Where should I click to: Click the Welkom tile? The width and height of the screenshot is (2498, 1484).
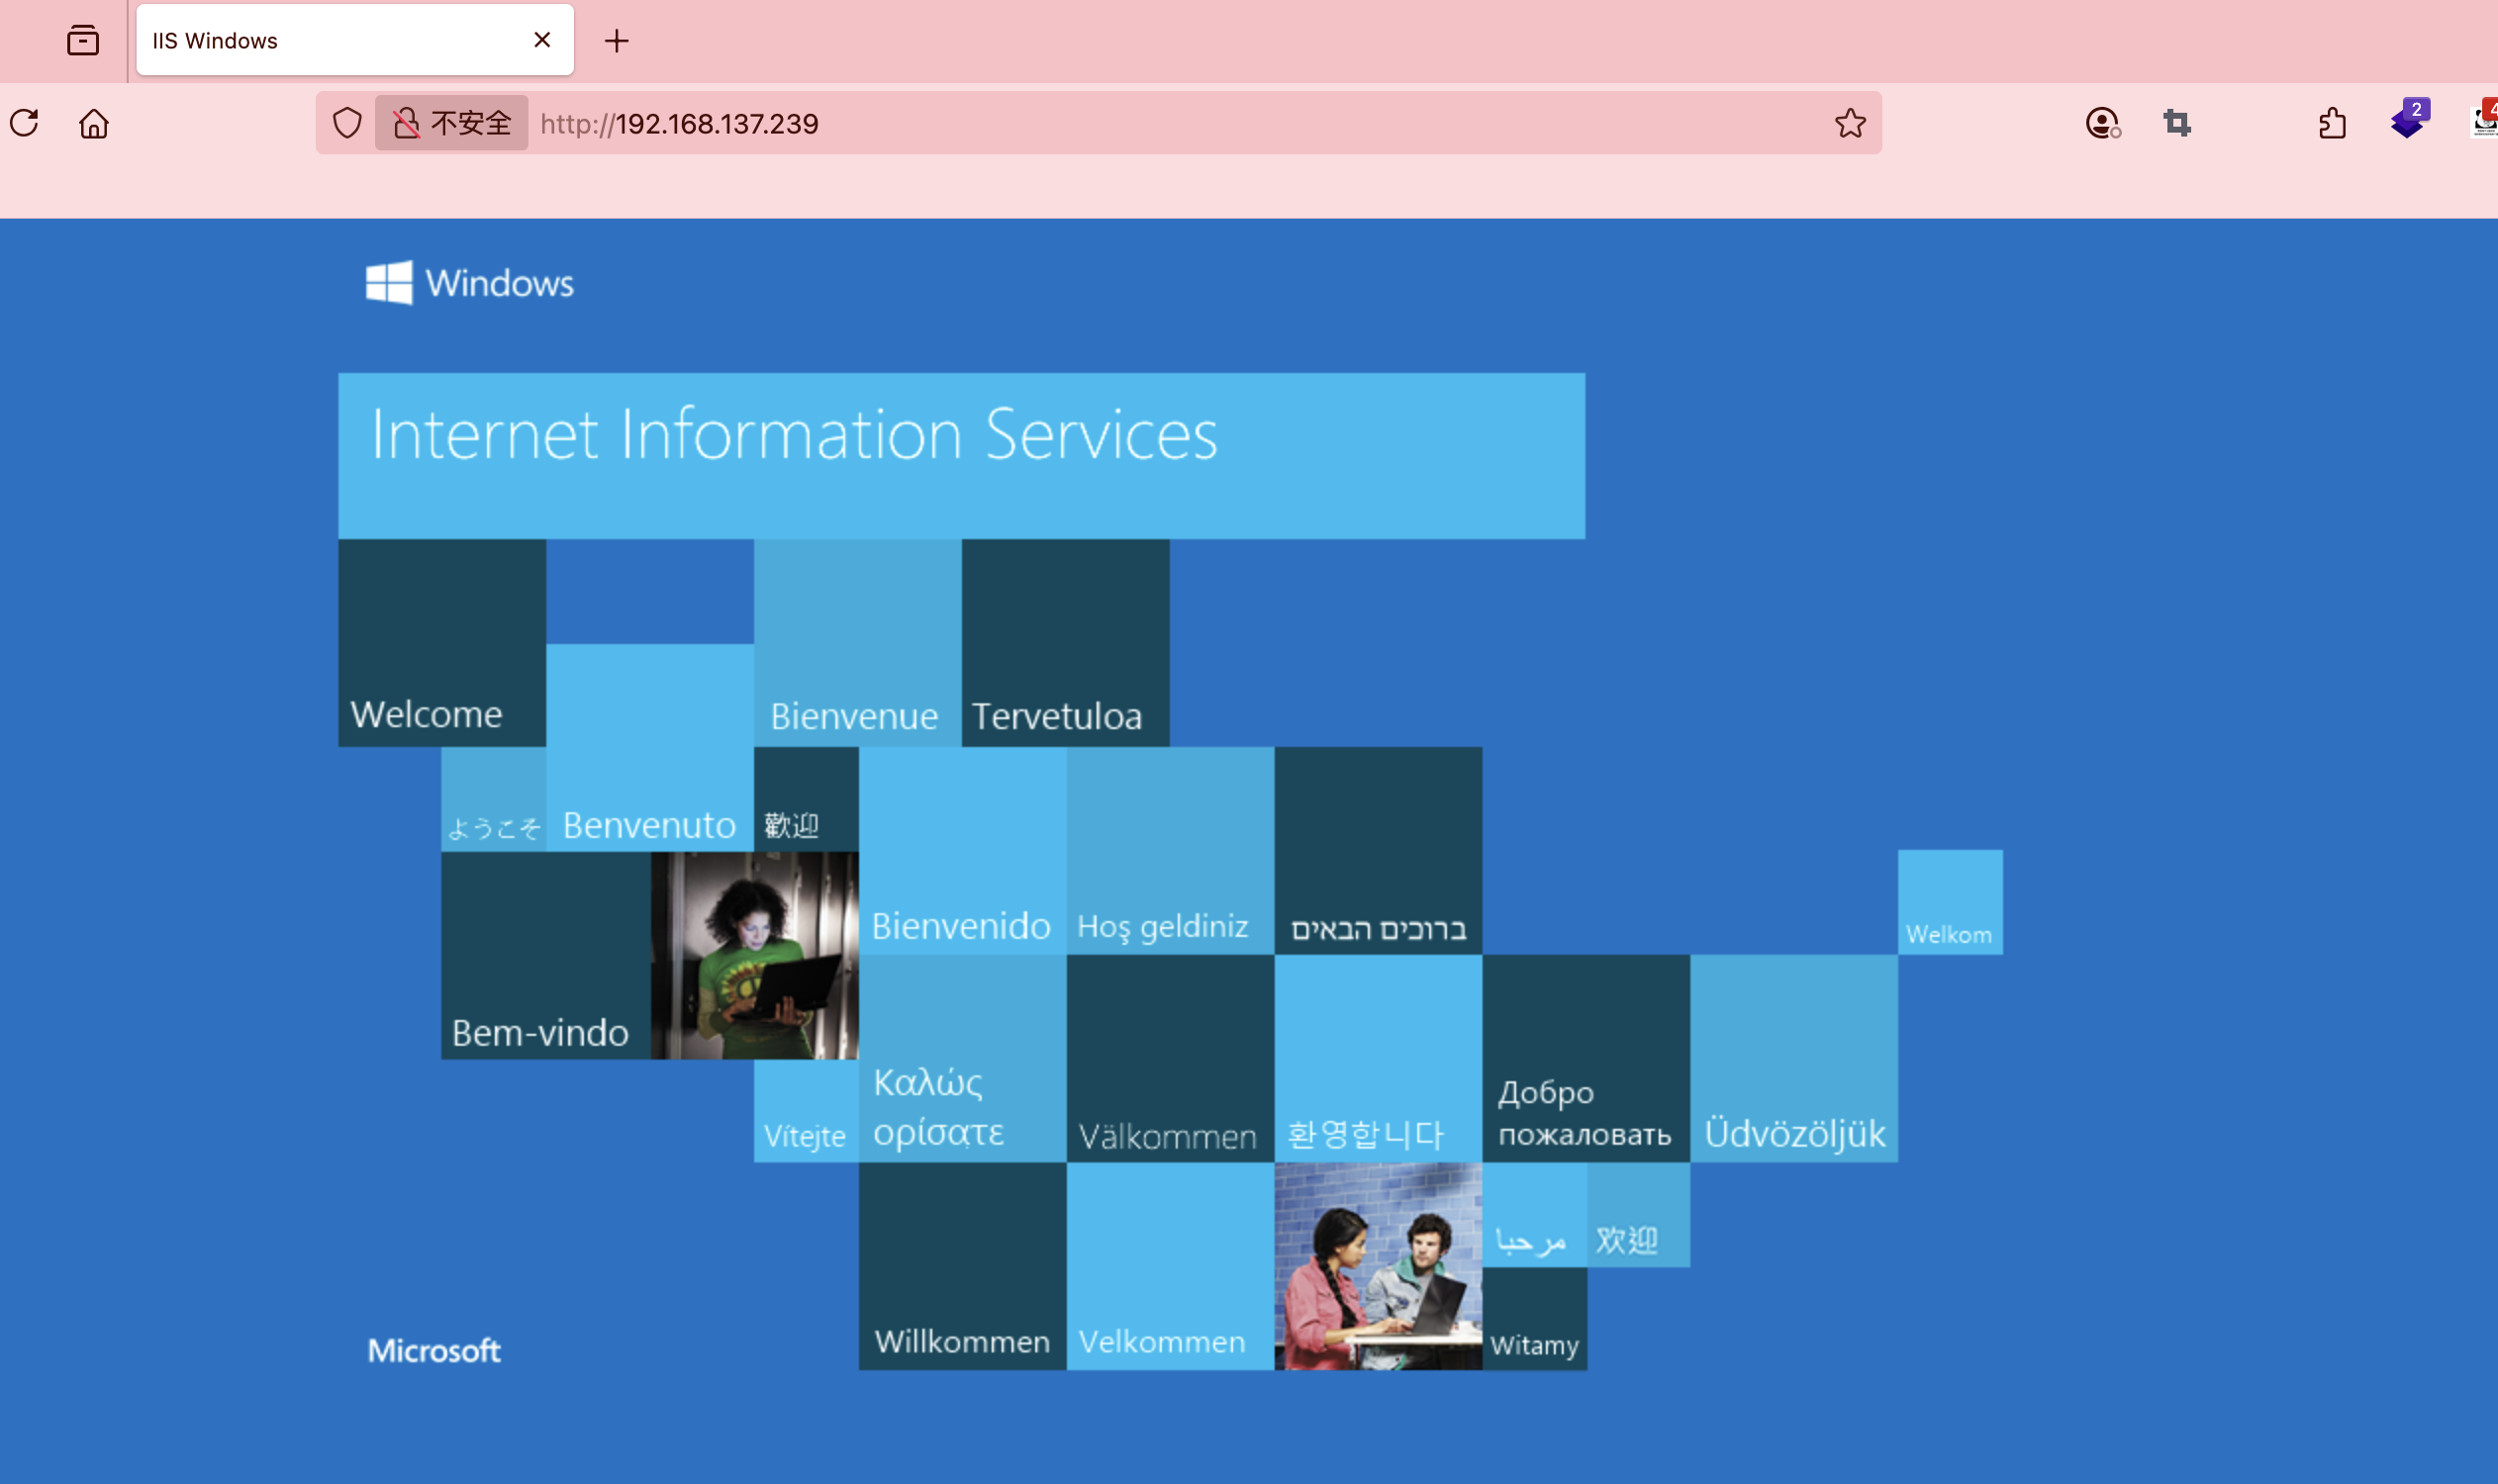click(x=1950, y=902)
